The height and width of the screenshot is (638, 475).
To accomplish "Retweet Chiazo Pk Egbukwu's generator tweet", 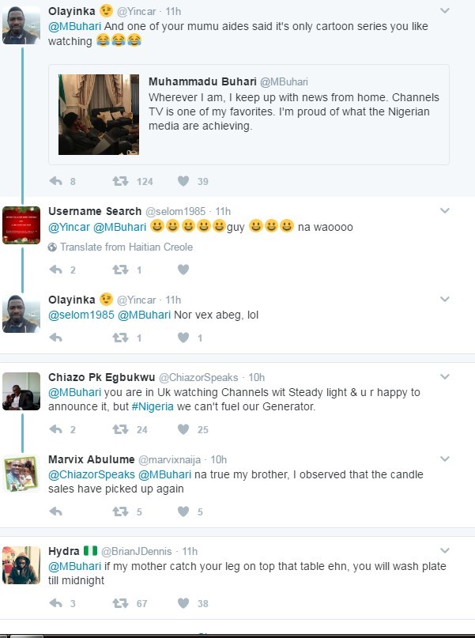I will click(x=120, y=429).
